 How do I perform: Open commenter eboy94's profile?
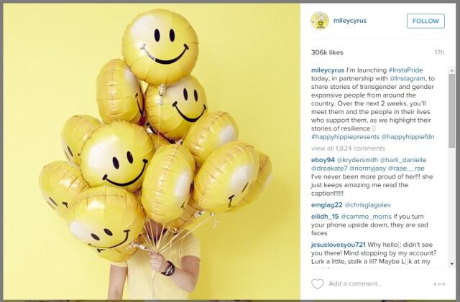click(x=323, y=160)
